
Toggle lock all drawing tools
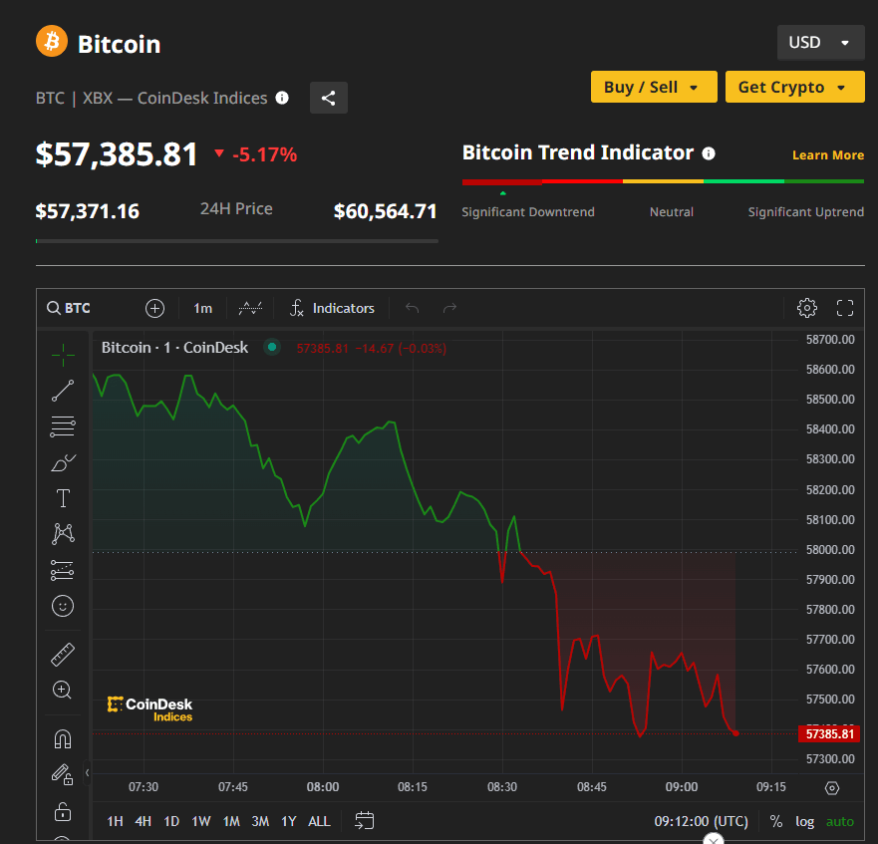[x=63, y=811]
